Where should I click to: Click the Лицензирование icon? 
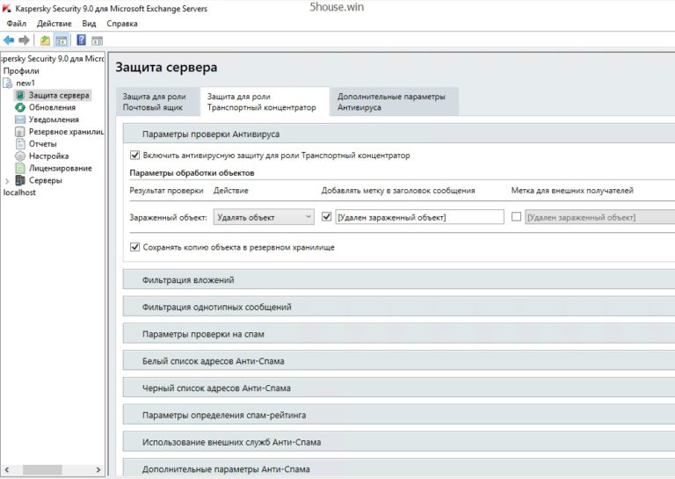point(20,168)
